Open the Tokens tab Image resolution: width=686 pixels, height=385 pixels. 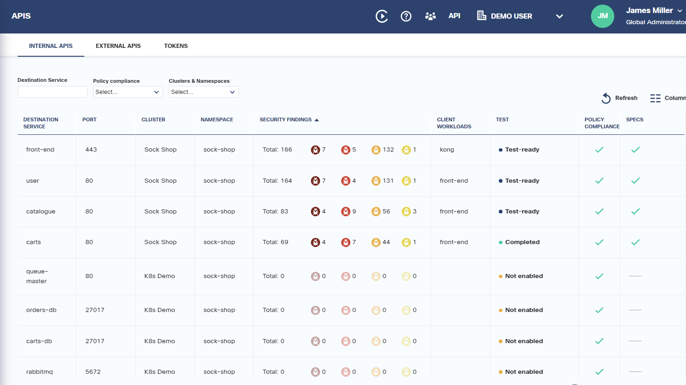click(176, 46)
